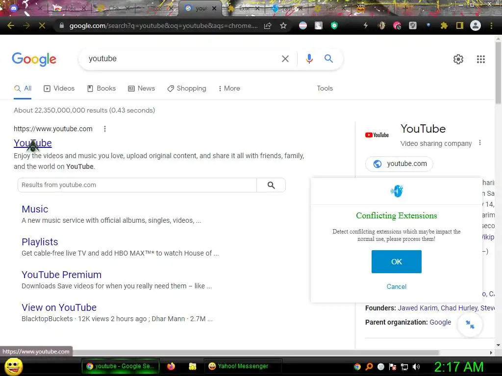The width and height of the screenshot is (502, 376).
Task: Select the Books search filter
Action: pos(101,89)
